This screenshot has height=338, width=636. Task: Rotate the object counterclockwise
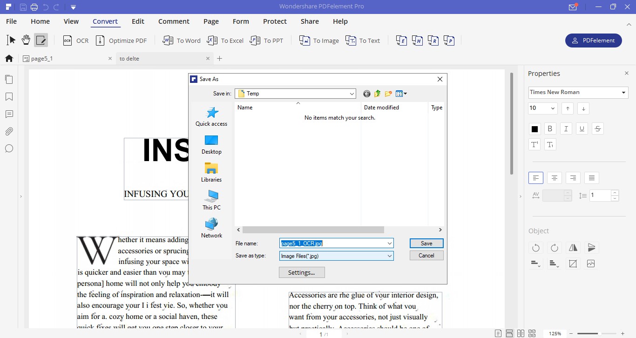click(x=536, y=247)
